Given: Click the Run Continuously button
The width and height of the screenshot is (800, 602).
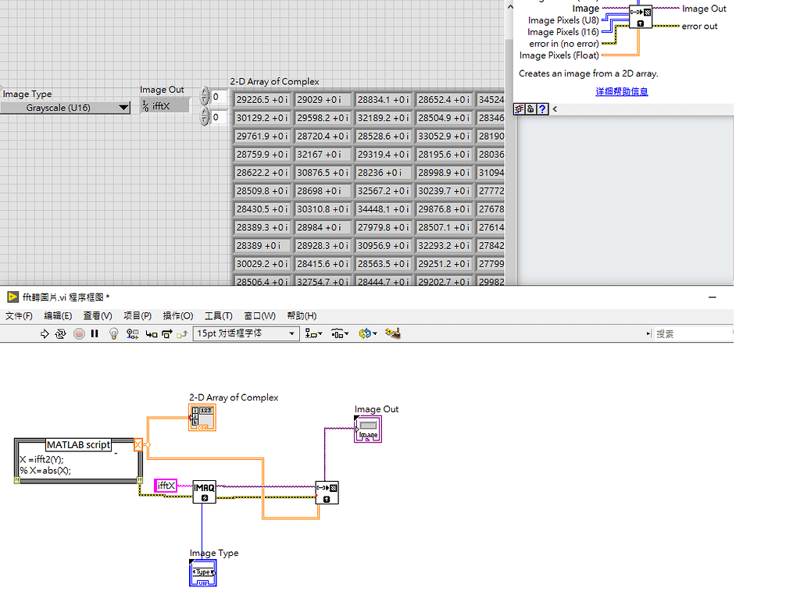Looking at the screenshot, I should (61, 334).
